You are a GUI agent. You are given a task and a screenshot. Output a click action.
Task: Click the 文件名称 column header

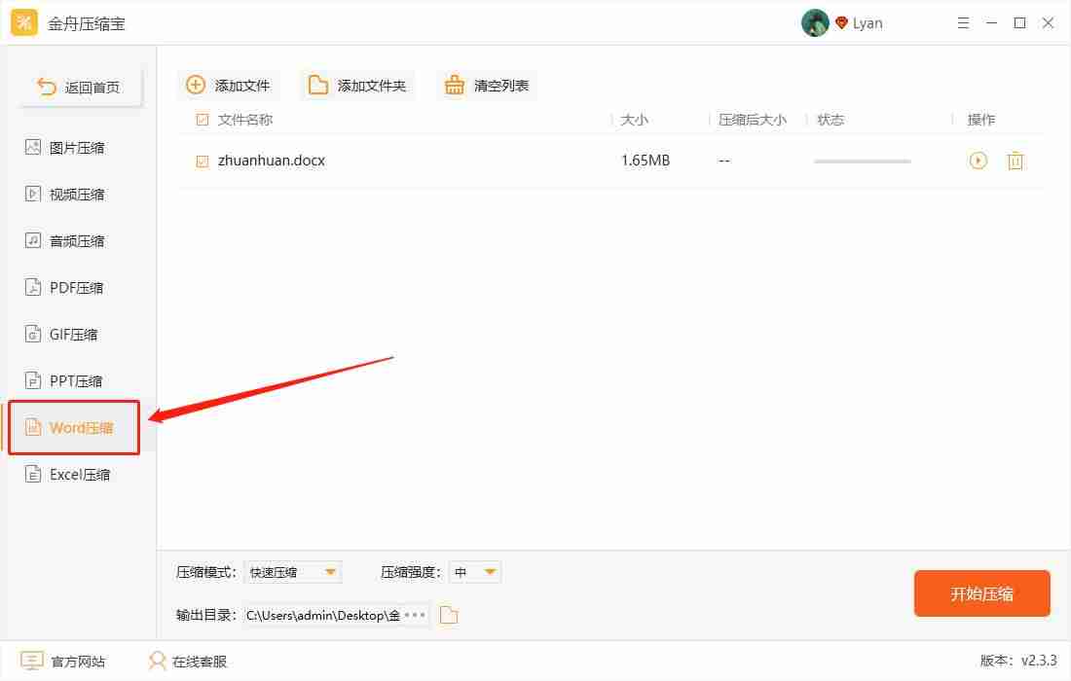[244, 120]
